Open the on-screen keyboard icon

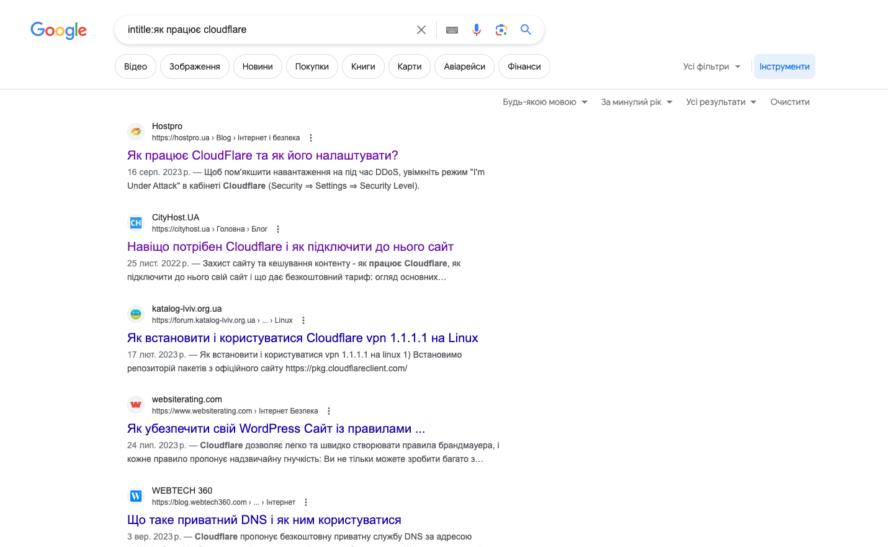coord(452,30)
